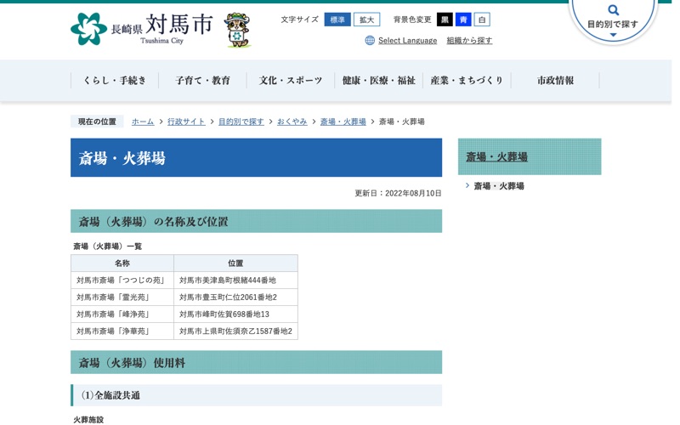Set text size to 標準
Viewport: 680px width, 425px height.
click(x=337, y=20)
